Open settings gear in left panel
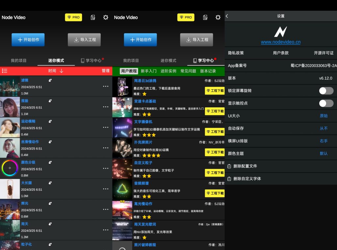Image resolution: width=337 pixels, height=250 pixels. pos(106,17)
